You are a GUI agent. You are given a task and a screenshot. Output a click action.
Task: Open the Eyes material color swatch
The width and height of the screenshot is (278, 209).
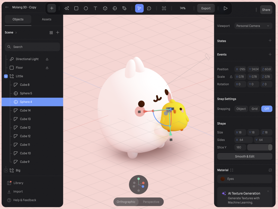click(x=223, y=179)
